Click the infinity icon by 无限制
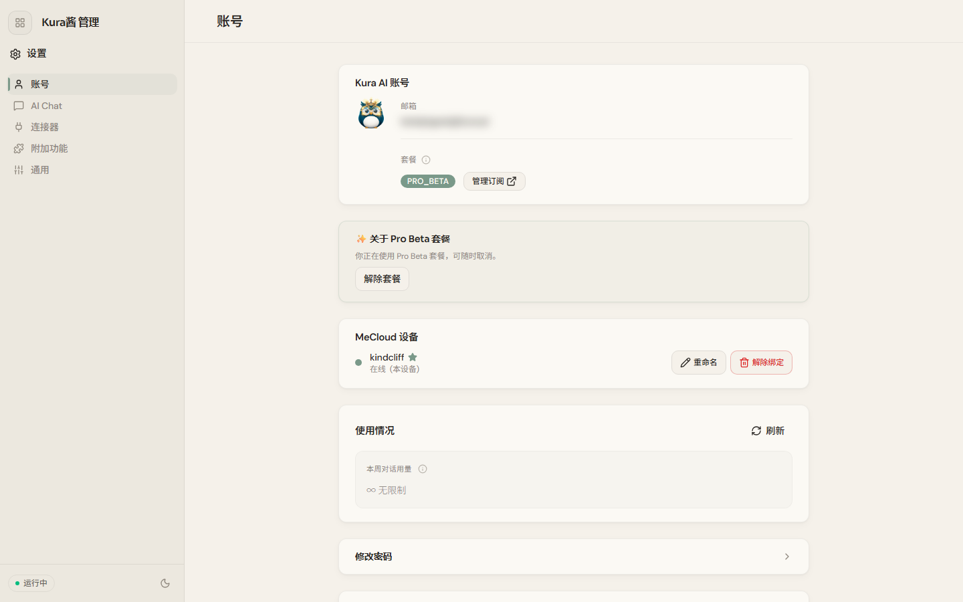 click(371, 490)
